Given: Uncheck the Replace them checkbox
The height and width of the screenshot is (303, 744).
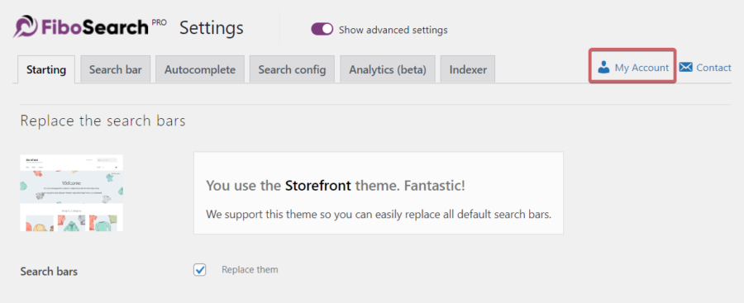Looking at the screenshot, I should coord(200,270).
